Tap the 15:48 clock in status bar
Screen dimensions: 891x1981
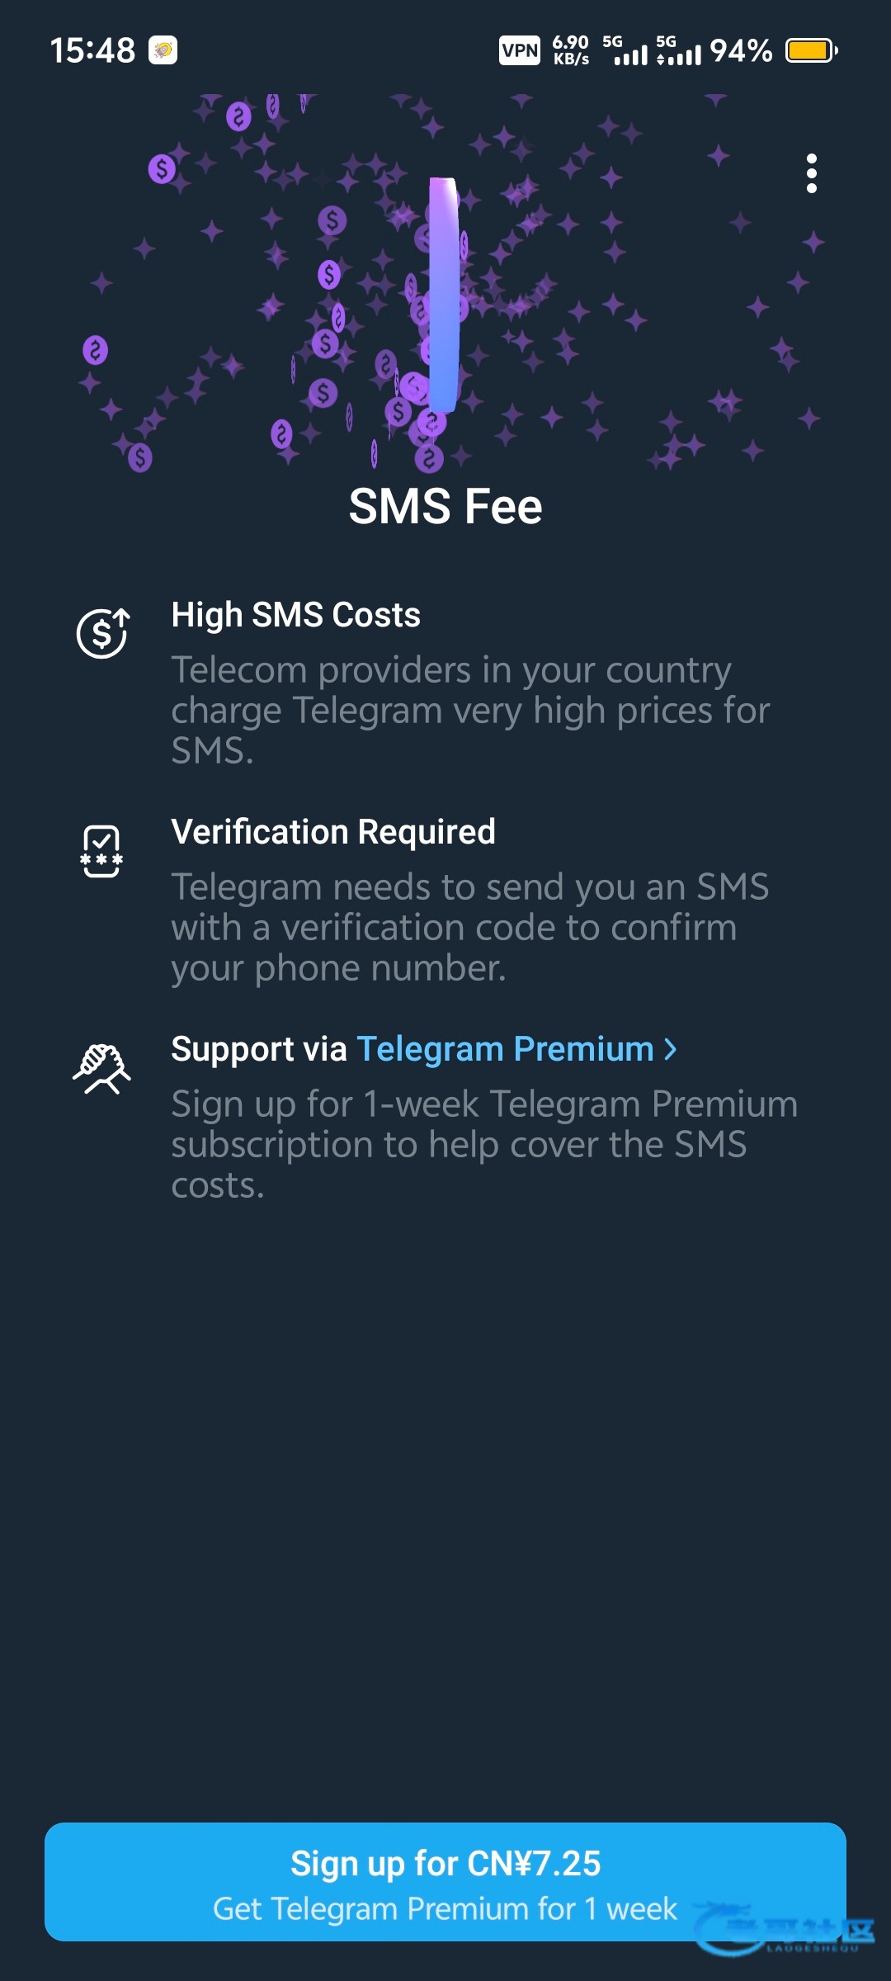[92, 50]
